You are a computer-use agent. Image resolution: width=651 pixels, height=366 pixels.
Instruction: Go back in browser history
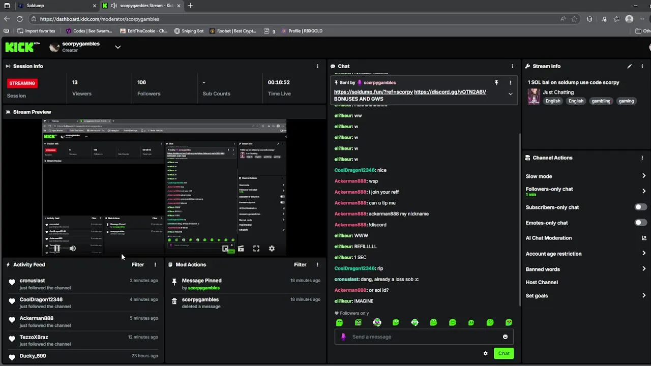(7, 19)
